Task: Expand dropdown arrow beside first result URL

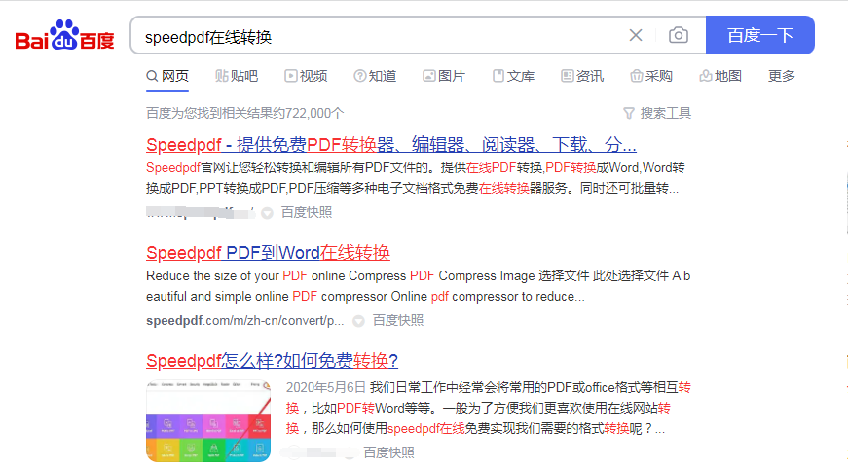Action: pyautogui.click(x=267, y=213)
